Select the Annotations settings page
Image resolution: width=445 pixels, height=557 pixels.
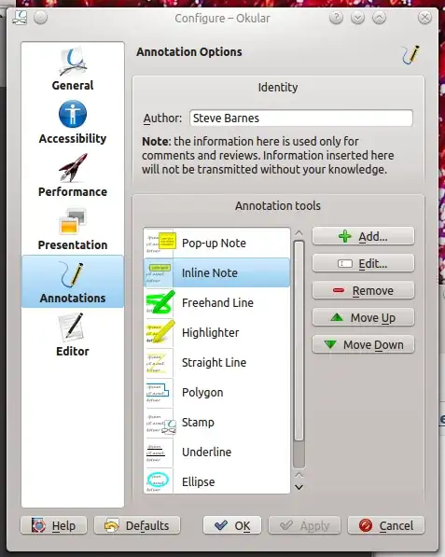(73, 282)
